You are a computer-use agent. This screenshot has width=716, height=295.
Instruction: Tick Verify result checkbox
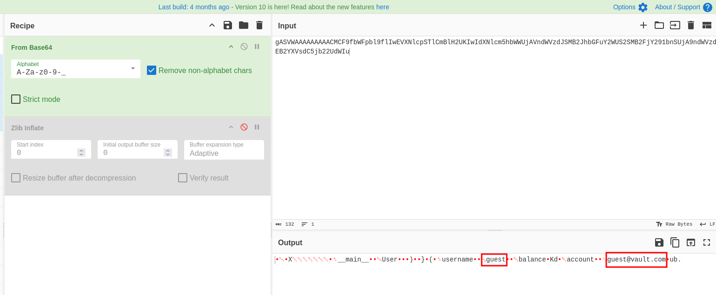[183, 178]
